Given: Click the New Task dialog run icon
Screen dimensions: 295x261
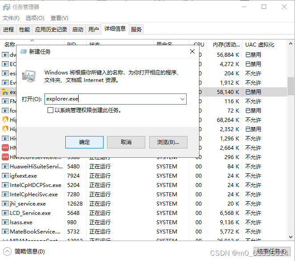Looking at the screenshot, I should tap(24, 51).
